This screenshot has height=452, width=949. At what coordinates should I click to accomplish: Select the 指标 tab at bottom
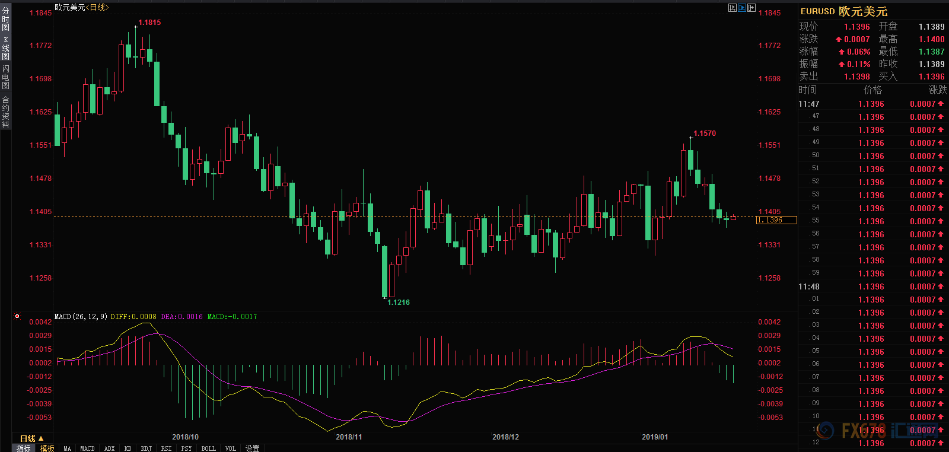[24, 448]
